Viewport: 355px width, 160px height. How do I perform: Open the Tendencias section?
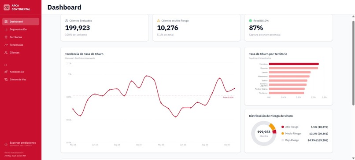21,45
